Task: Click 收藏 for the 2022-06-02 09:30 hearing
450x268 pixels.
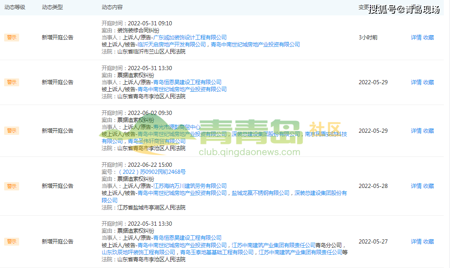Action: pos(428,131)
